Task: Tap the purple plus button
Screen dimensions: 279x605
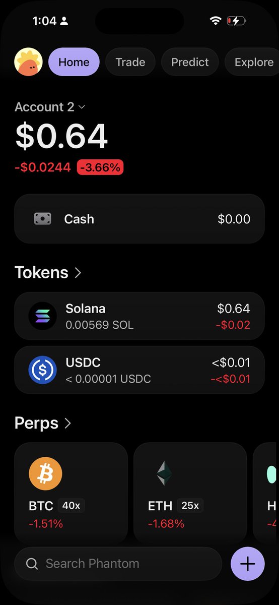Action: (x=247, y=564)
